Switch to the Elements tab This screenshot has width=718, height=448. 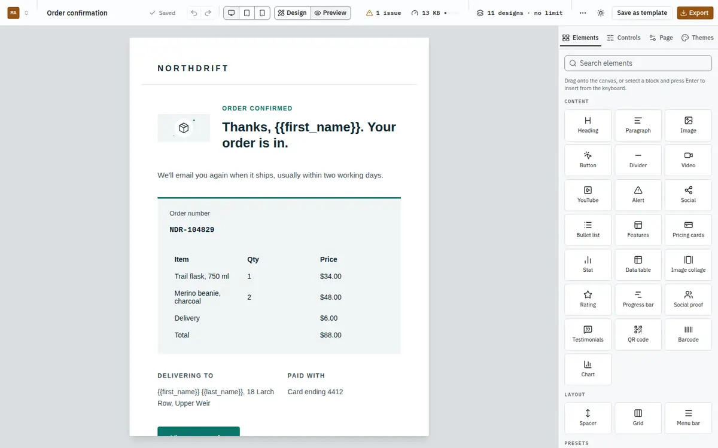point(580,38)
